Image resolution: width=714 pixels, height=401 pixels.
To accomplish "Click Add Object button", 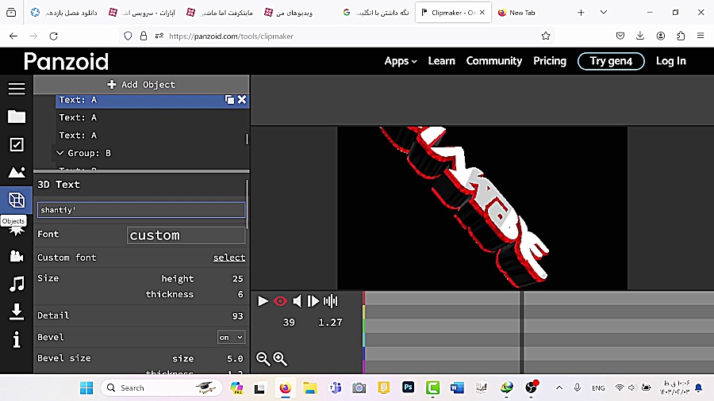I will point(141,85).
